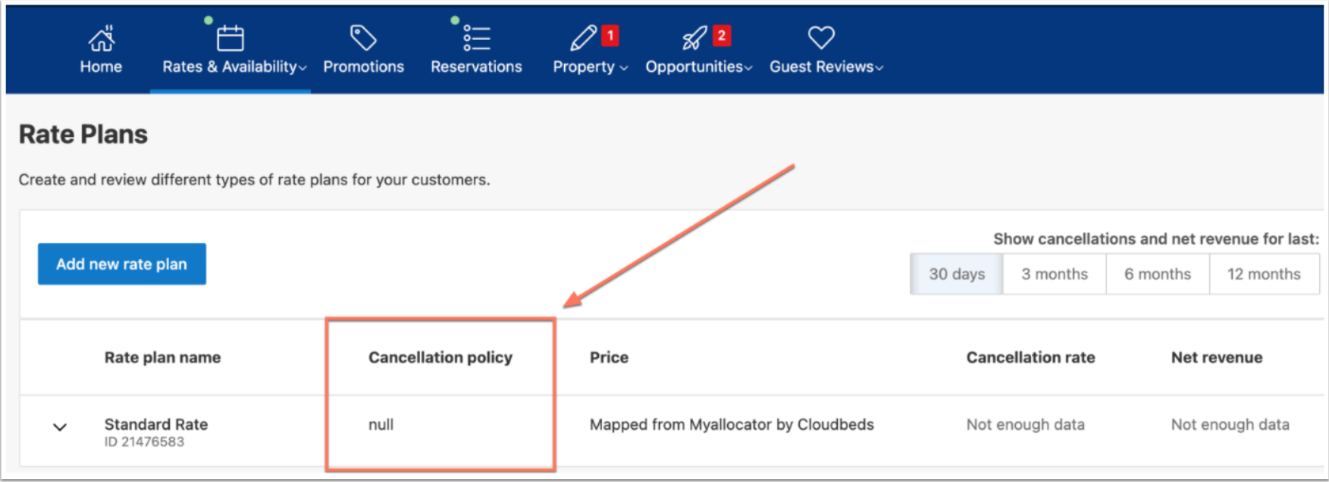Click the Home house icon
Image resolution: width=1329 pixels, height=482 pixels.
click(x=102, y=38)
